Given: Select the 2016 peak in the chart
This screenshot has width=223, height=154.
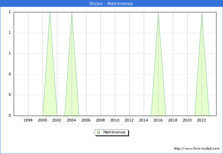Looking at the screenshot, I should [x=158, y=13].
